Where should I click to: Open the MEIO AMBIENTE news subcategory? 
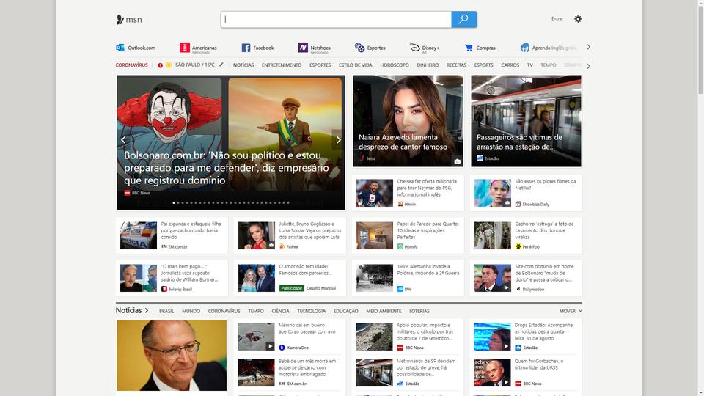point(384,311)
